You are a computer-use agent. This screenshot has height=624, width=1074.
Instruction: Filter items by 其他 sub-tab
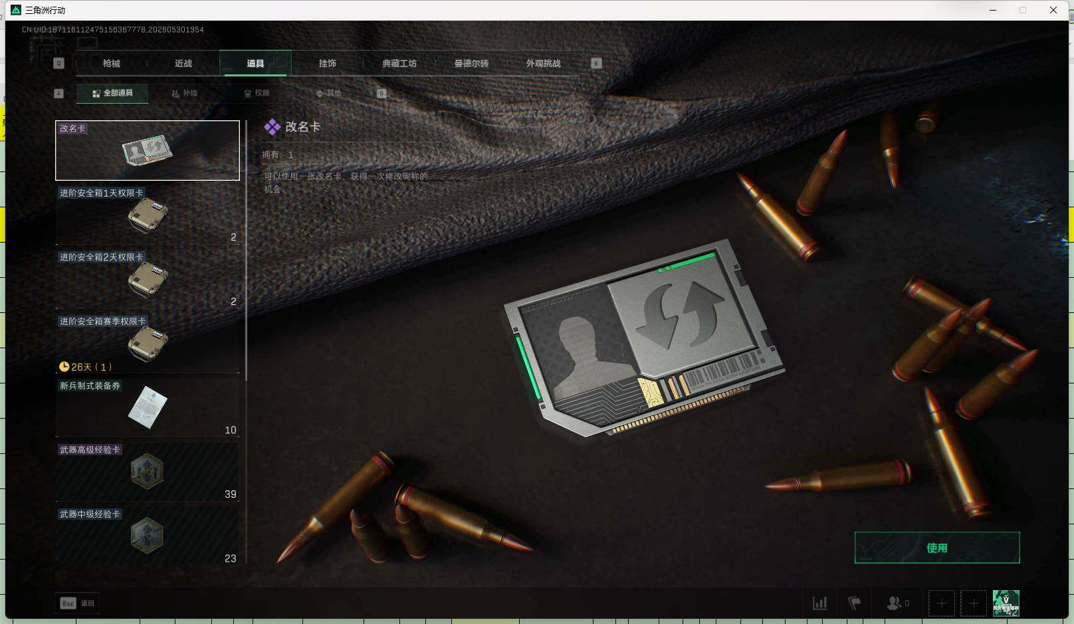click(x=328, y=93)
